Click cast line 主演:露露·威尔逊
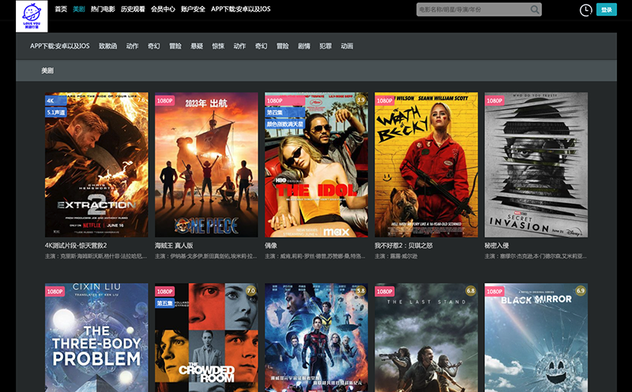Screen dimensions: 632x392 click(397, 256)
